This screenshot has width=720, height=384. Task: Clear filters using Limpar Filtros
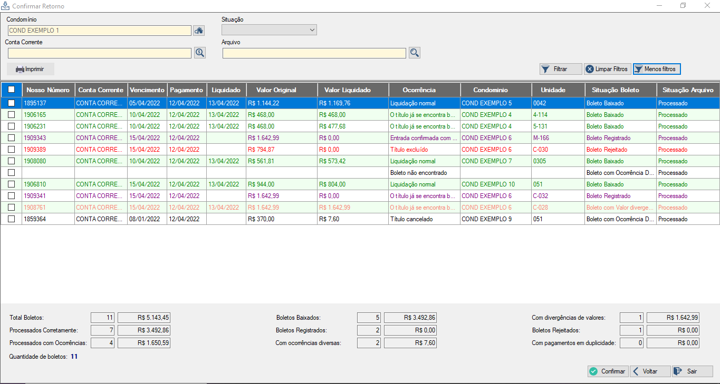click(607, 69)
